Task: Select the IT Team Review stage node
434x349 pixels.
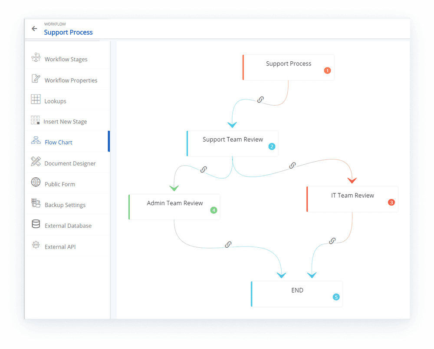Action: [352, 199]
